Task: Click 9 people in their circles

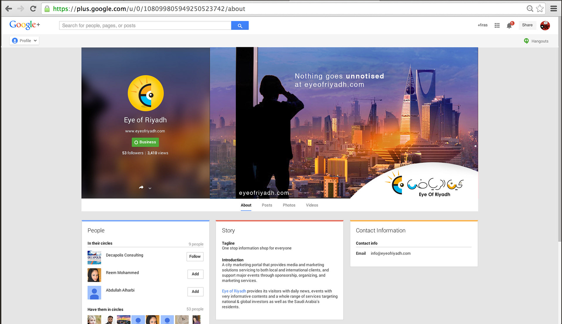Action: click(196, 244)
